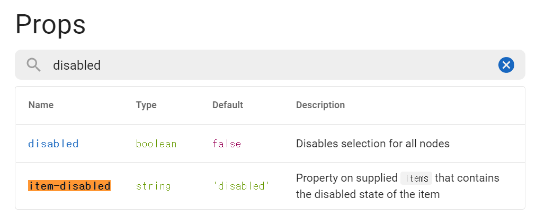Click the 'disabled' default value in quotes
The width and height of the screenshot is (536, 217).
pyautogui.click(x=241, y=186)
